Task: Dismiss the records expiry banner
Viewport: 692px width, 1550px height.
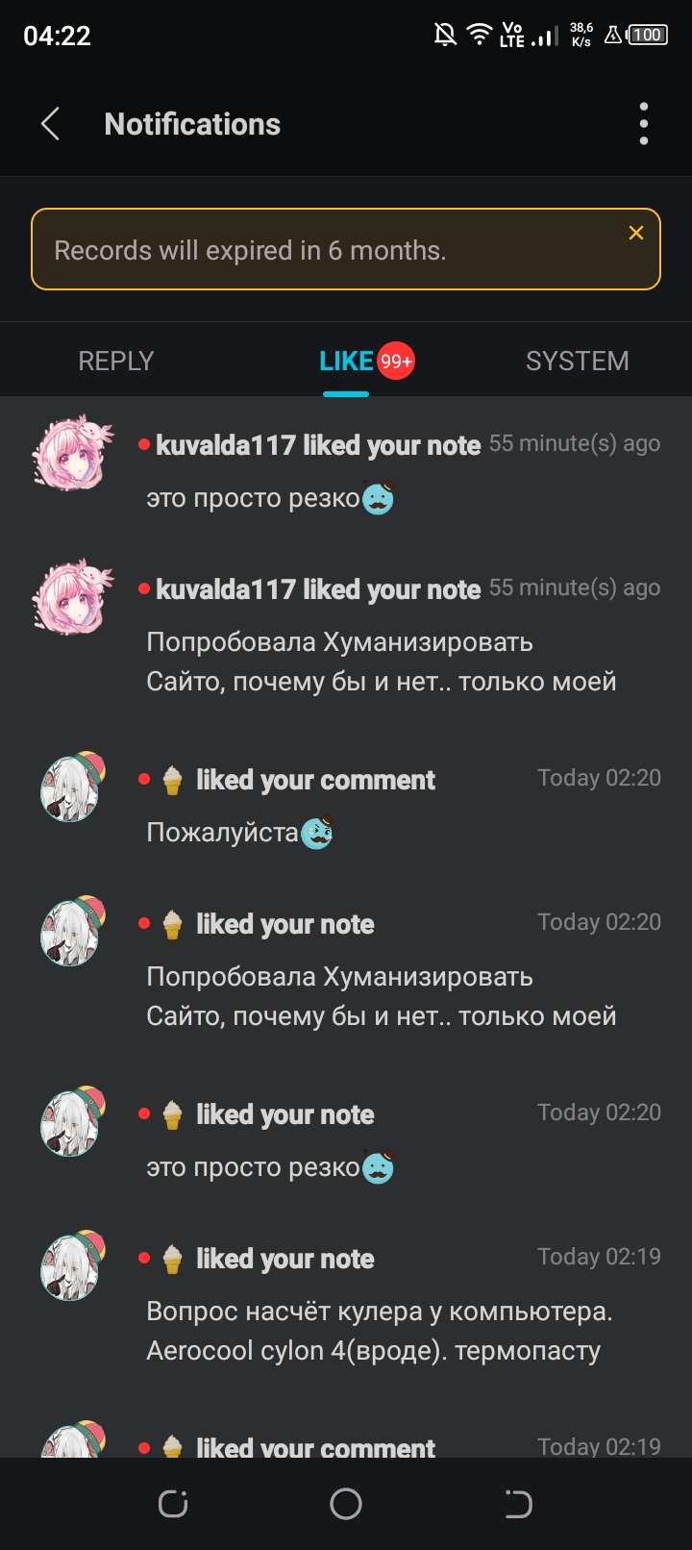Action: (635, 233)
